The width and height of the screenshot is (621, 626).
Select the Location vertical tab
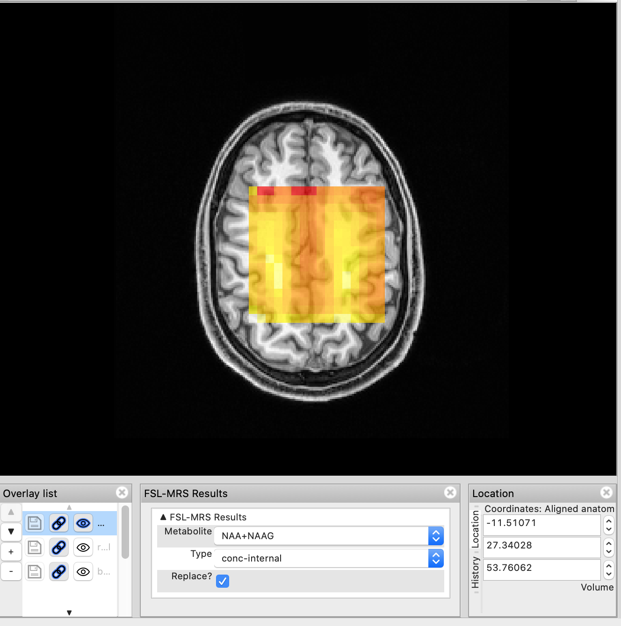point(476,529)
